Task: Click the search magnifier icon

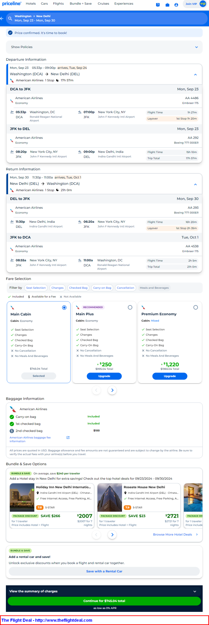Action: pyautogui.click(x=10, y=18)
